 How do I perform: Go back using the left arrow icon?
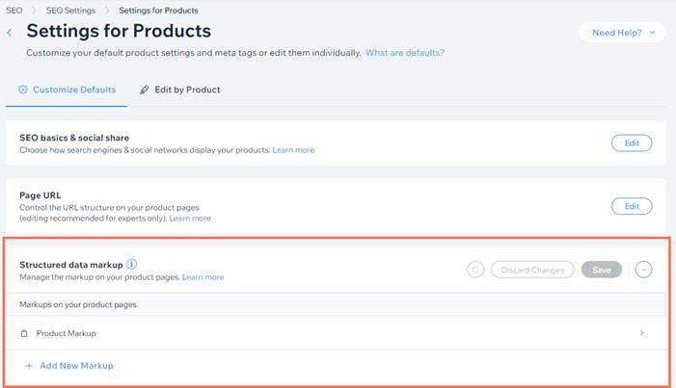click(x=10, y=33)
